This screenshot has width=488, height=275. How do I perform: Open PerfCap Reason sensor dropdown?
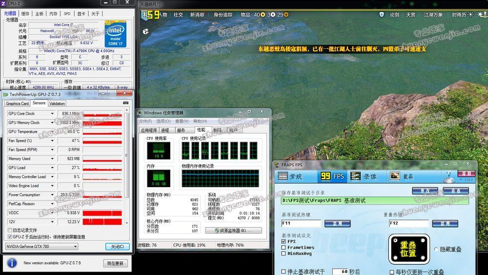click(52, 204)
